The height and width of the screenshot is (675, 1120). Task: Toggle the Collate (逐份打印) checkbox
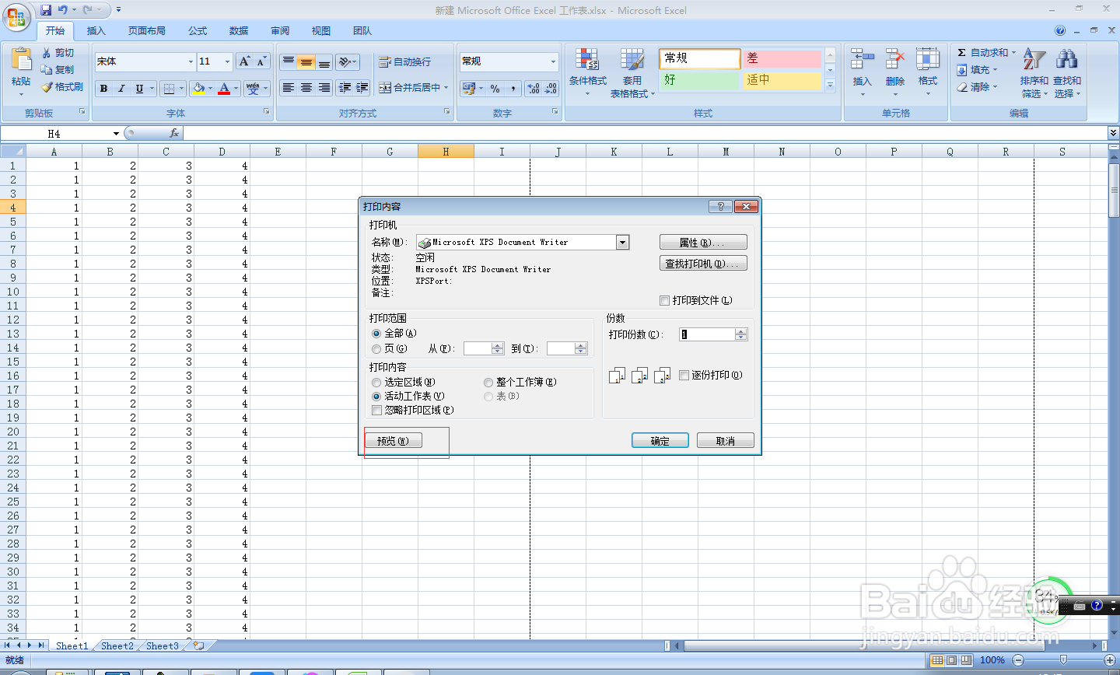(x=684, y=375)
